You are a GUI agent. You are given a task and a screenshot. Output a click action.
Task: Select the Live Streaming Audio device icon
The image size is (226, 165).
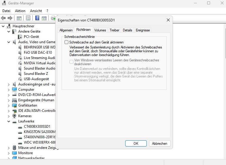pos(20,58)
